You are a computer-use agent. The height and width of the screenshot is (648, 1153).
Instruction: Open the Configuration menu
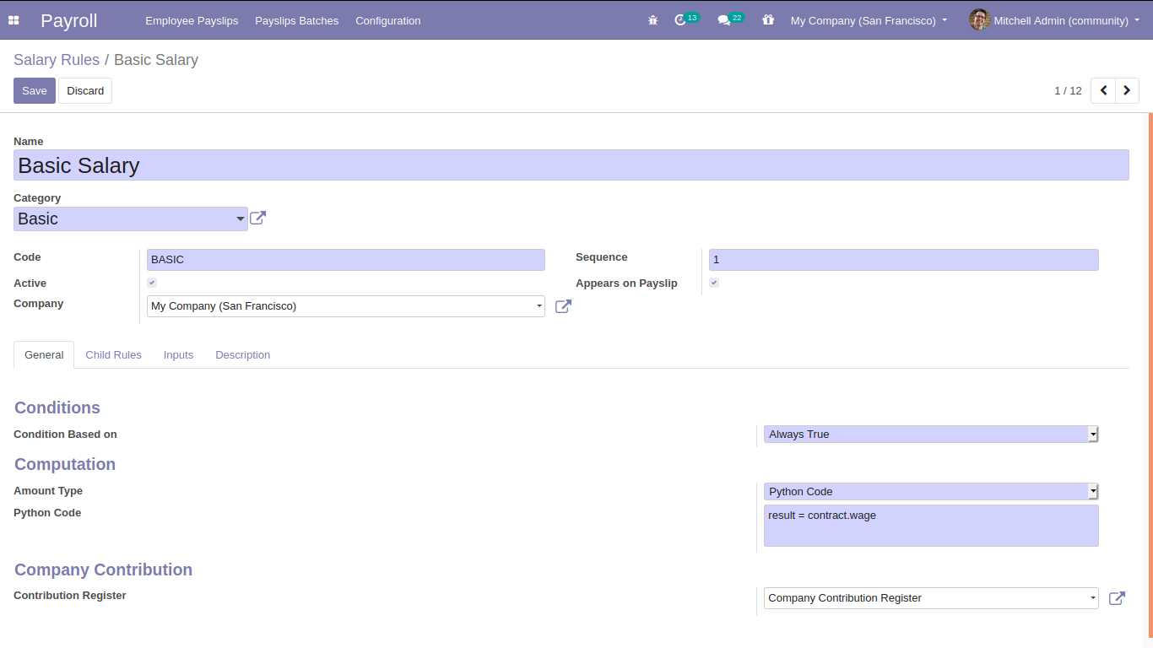pyautogui.click(x=387, y=20)
